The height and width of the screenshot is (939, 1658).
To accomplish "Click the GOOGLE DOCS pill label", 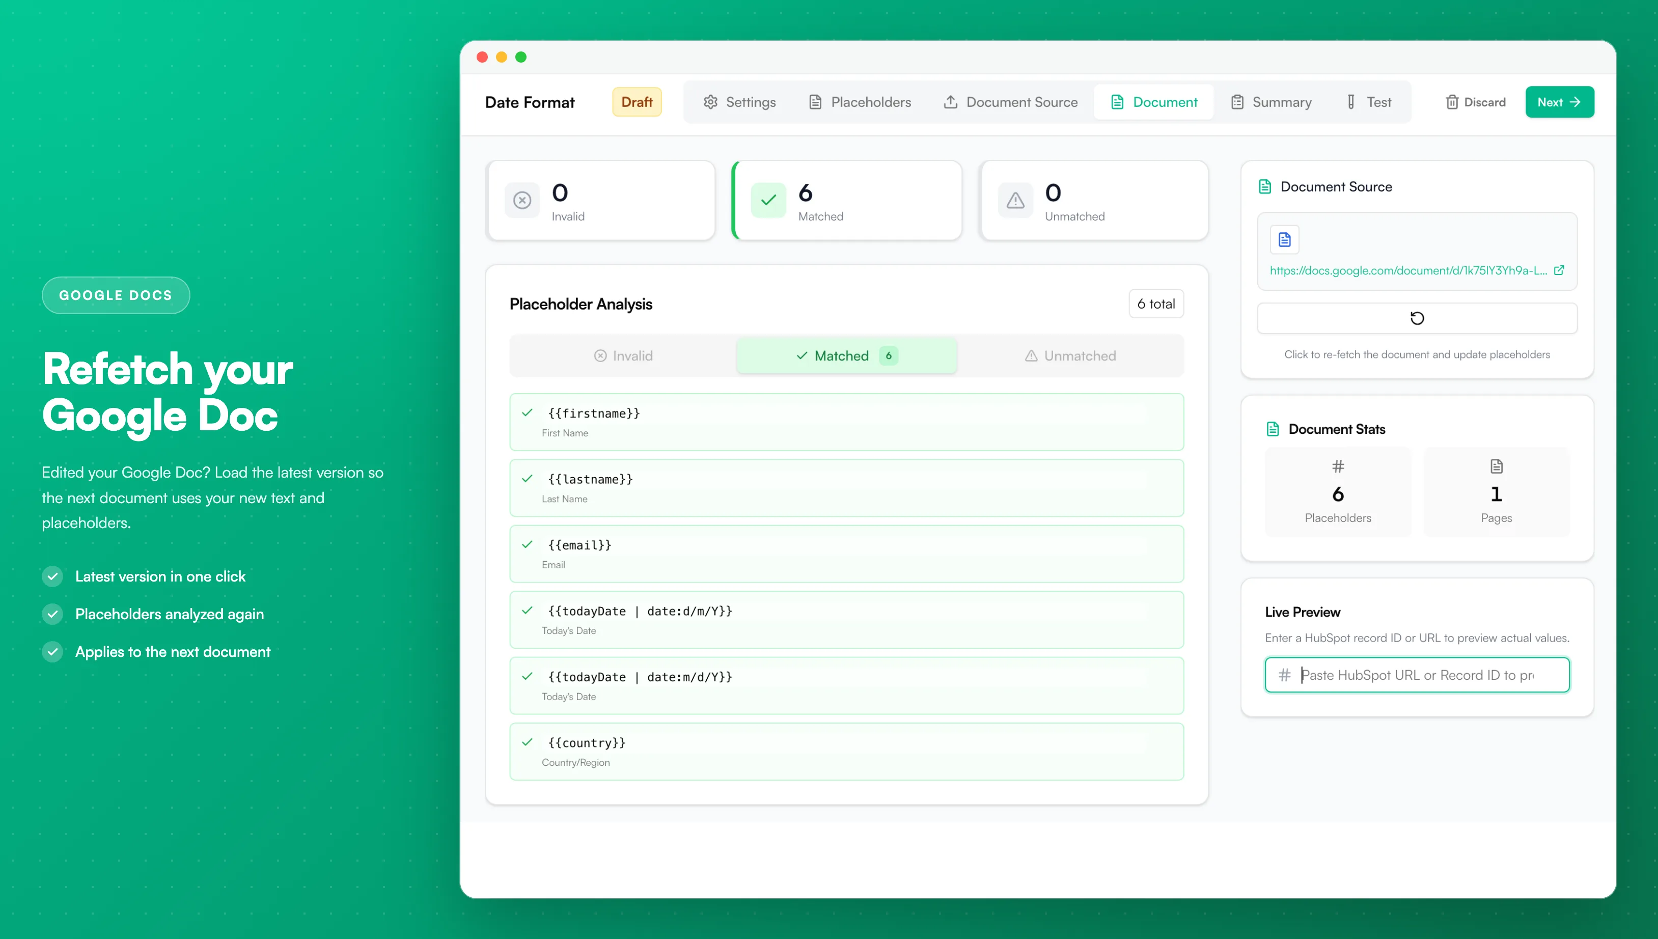I will pyautogui.click(x=116, y=295).
